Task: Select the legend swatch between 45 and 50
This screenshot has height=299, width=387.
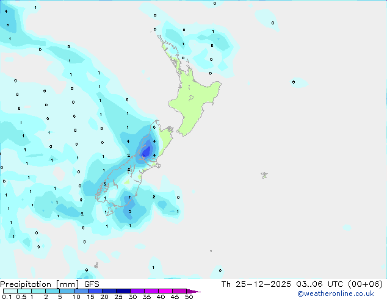Action: click(179, 291)
